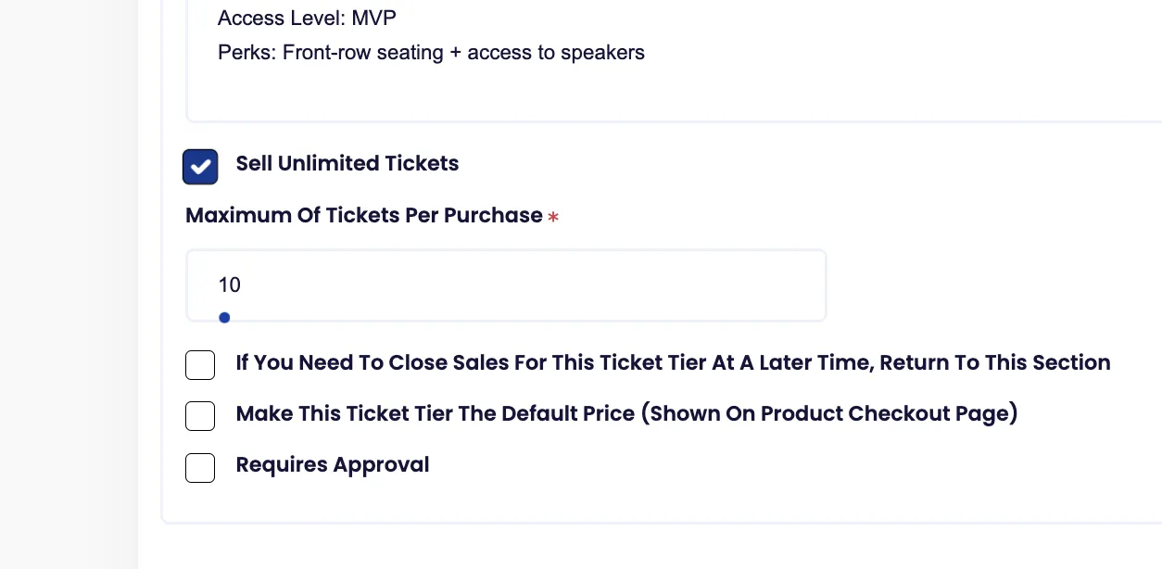Tick the close sales later checkbox

(200, 365)
